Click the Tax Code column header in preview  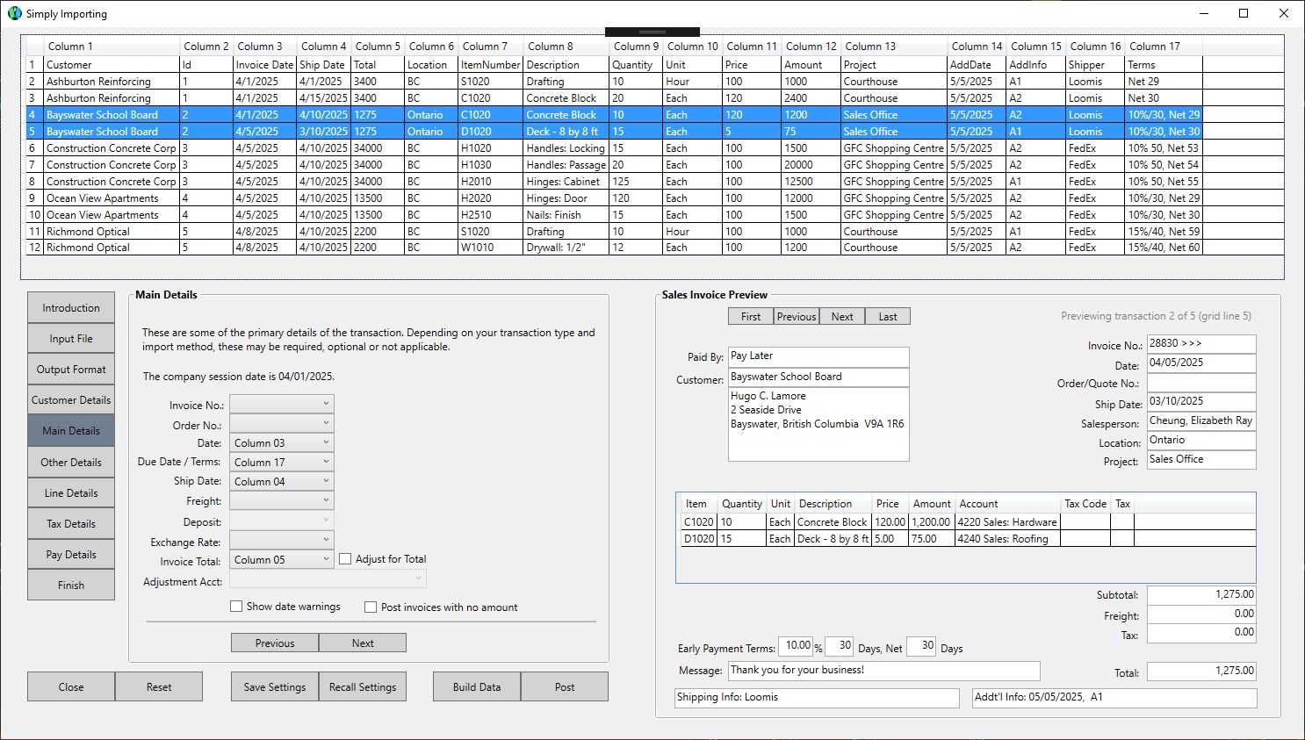1085,504
